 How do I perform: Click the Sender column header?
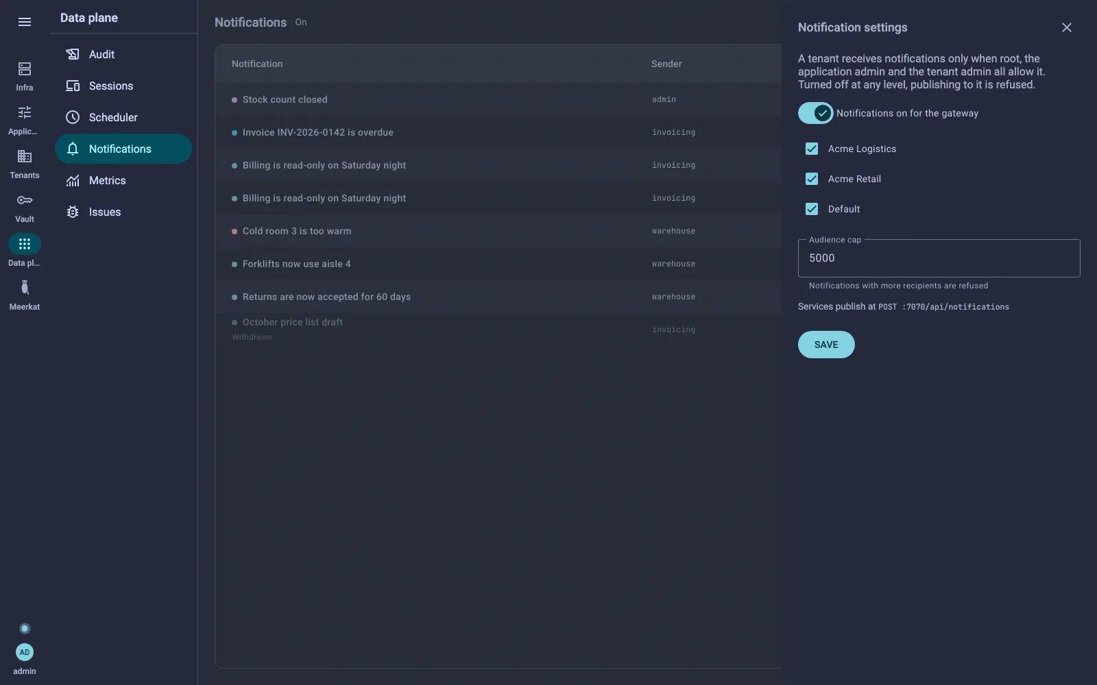666,64
